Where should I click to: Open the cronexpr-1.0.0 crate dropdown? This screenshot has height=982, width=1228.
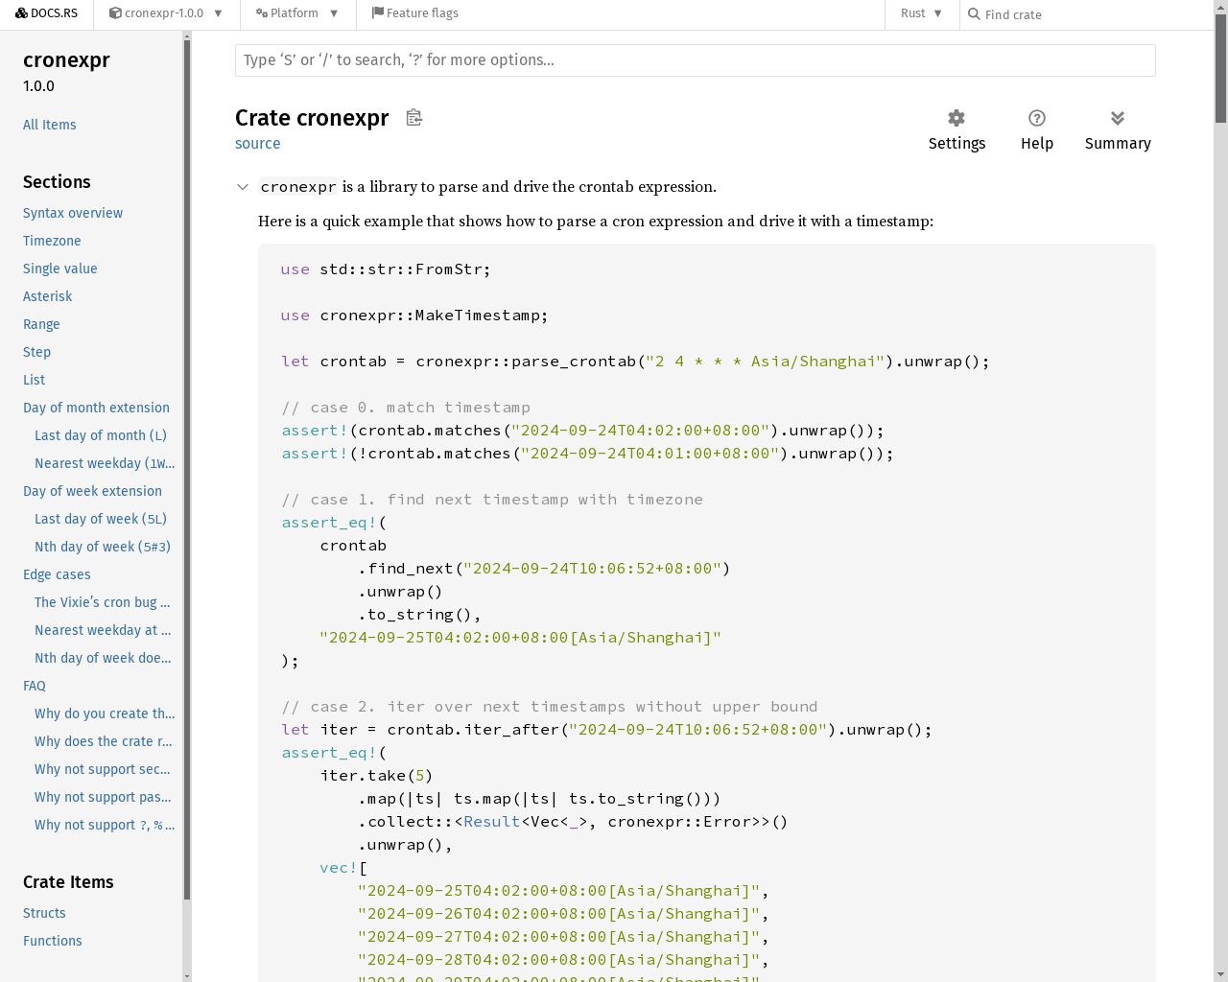[x=165, y=13]
